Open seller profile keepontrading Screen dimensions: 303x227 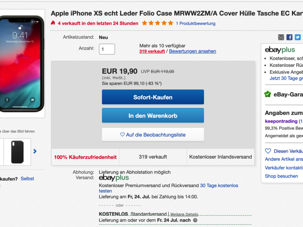(281, 121)
